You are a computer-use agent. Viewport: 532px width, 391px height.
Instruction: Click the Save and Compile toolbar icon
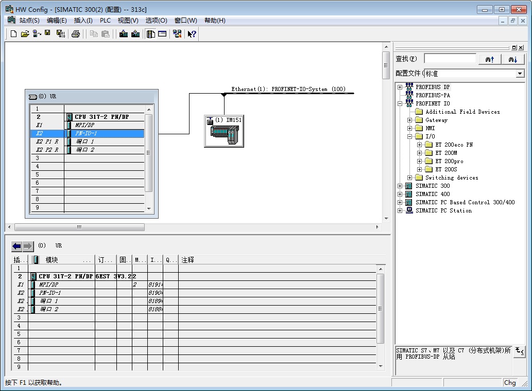click(60, 34)
